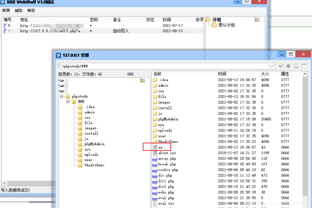Click the GBK encoding label
The image size is (312, 208).
pos(130,74)
